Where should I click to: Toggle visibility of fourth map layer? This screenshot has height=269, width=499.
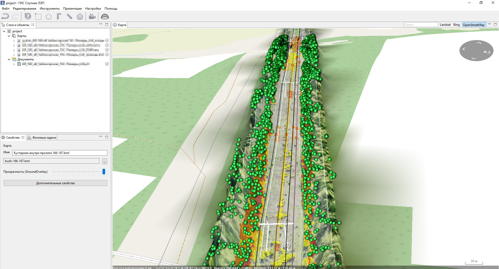click(x=107, y=55)
